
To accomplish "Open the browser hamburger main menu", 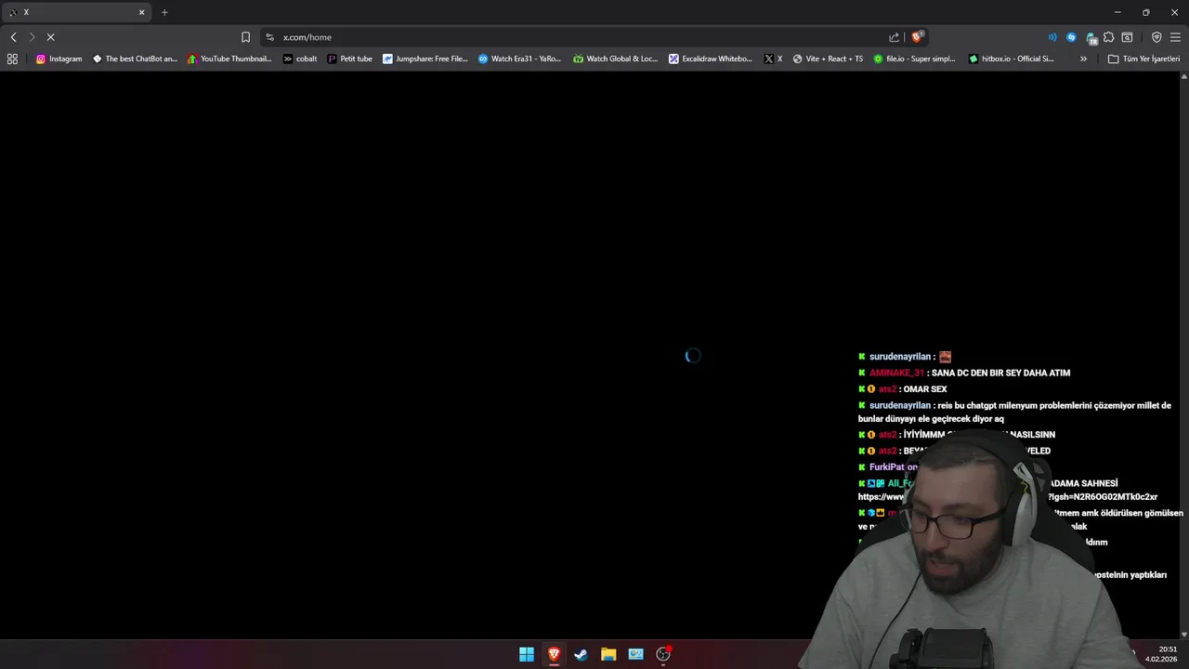I will click(1175, 37).
